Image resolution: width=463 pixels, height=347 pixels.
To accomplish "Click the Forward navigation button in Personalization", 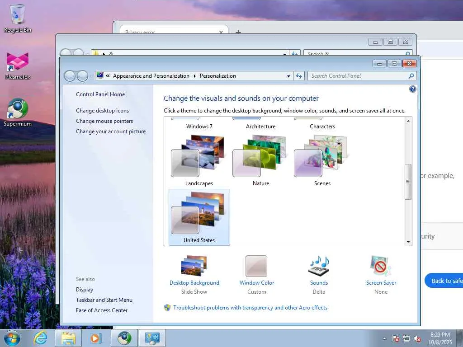I will pos(82,76).
